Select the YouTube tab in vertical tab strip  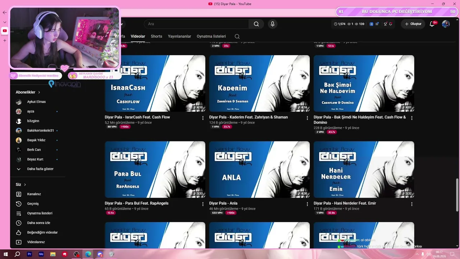coord(5,31)
